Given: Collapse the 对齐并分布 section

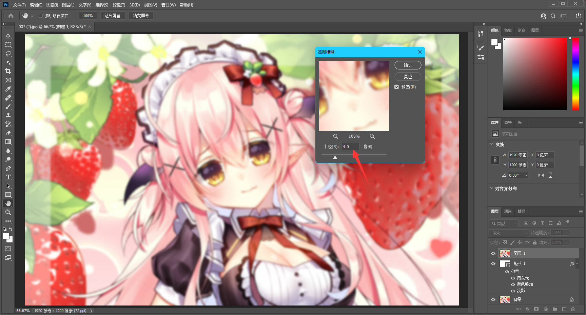Looking at the screenshot, I should 492,188.
